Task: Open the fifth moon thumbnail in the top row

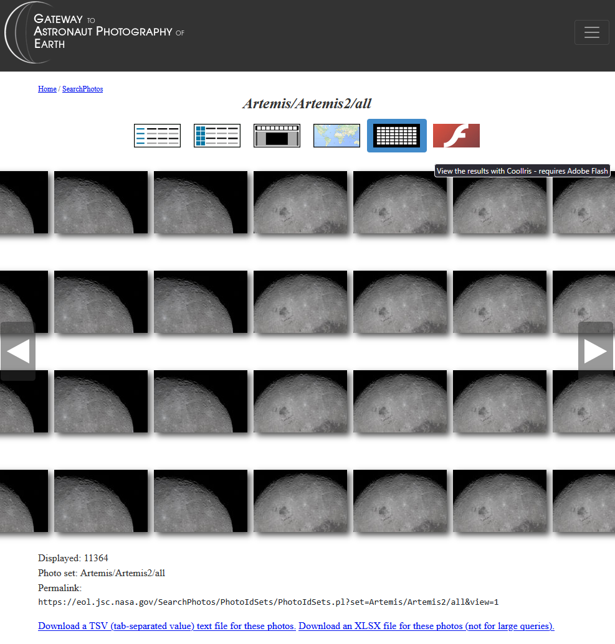Action: coord(400,202)
